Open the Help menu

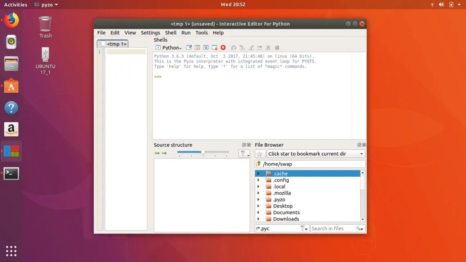tap(218, 33)
